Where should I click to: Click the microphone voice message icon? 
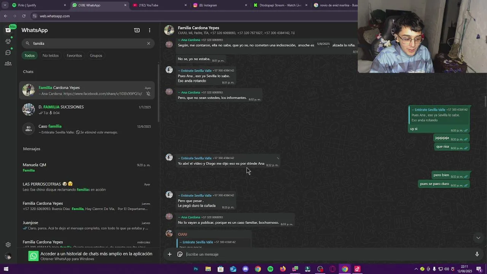point(477,254)
